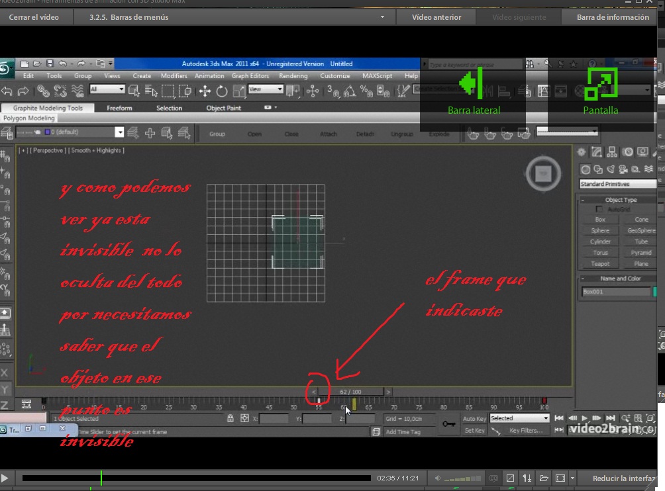This screenshot has height=491, width=665.
Task: Click the Sphere object type button
Action: (x=600, y=230)
